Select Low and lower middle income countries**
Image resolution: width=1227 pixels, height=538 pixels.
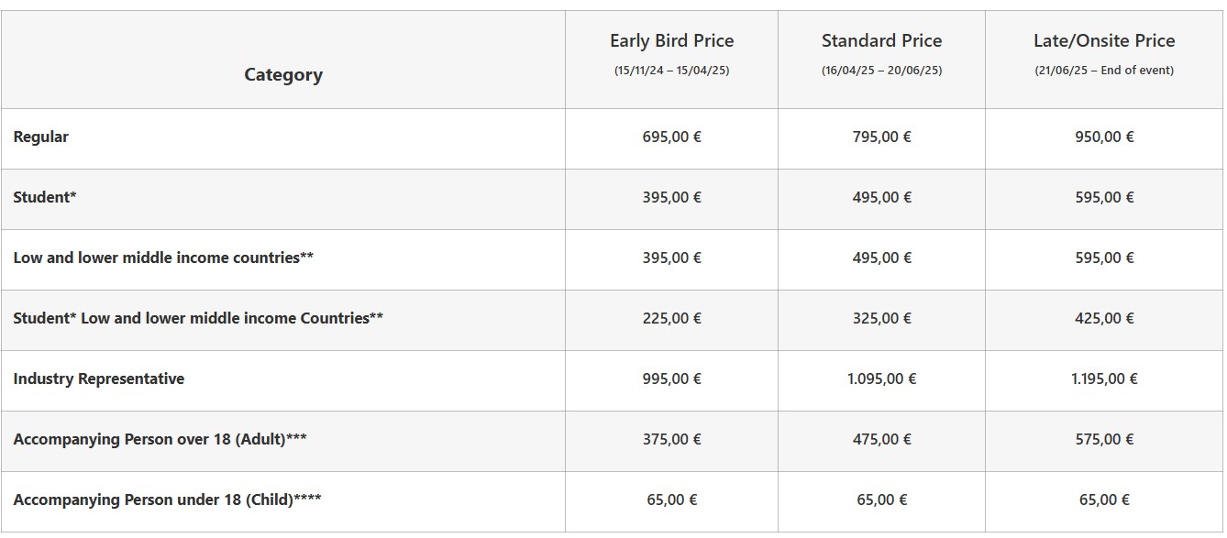[x=163, y=258]
